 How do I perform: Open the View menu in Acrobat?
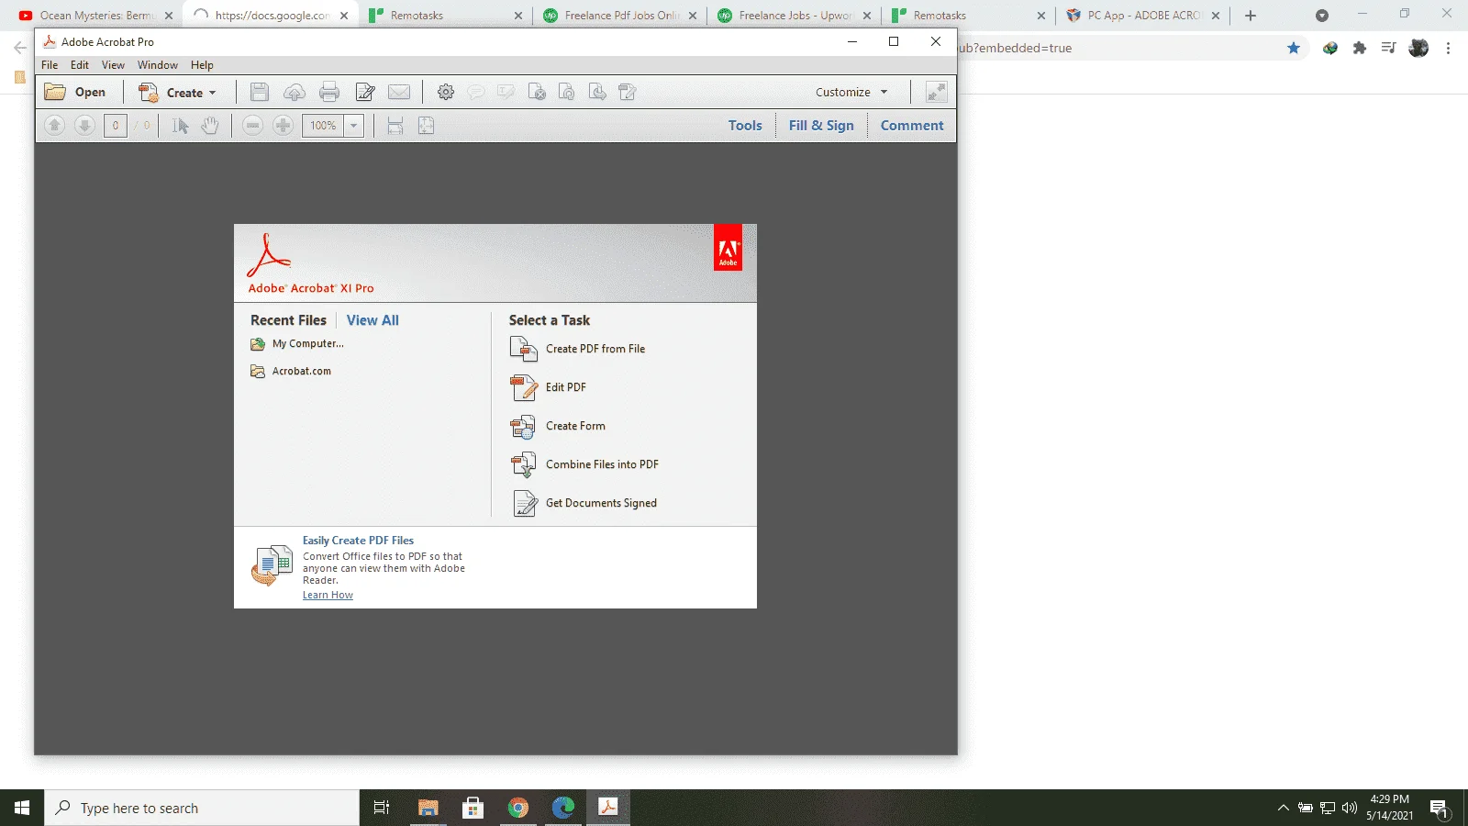tap(113, 65)
